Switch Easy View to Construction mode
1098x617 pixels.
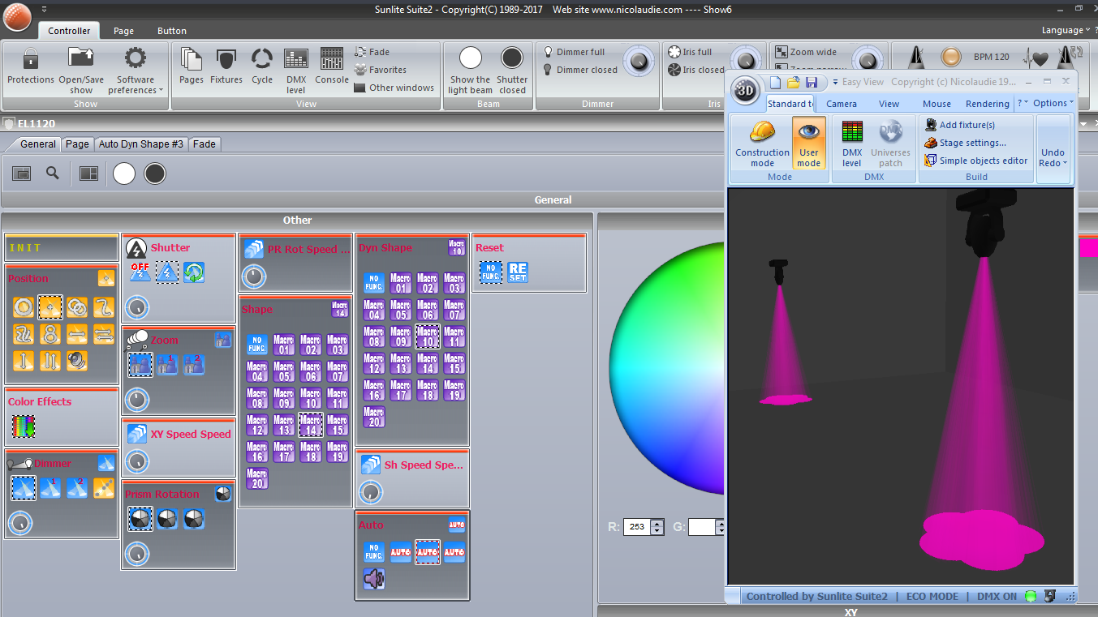[762, 144]
